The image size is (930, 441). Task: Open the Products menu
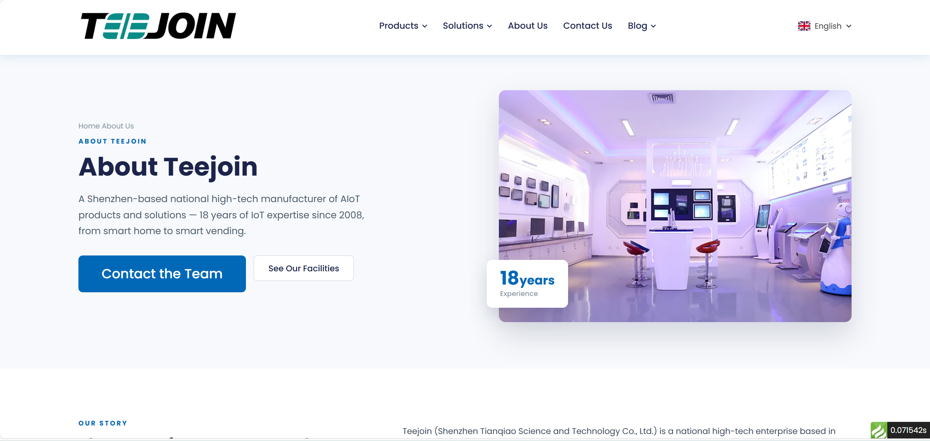(399, 26)
